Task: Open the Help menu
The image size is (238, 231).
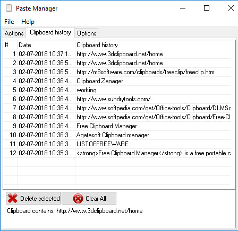Action: pos(28,22)
